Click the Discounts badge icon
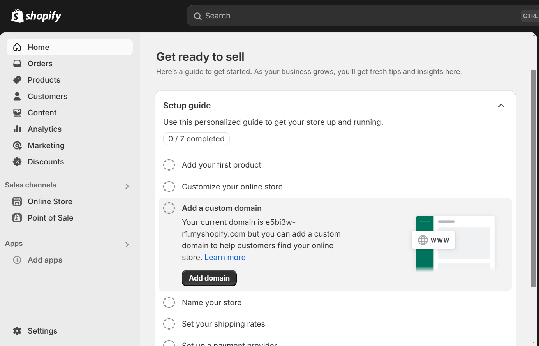This screenshot has width=539, height=346. pos(17,162)
